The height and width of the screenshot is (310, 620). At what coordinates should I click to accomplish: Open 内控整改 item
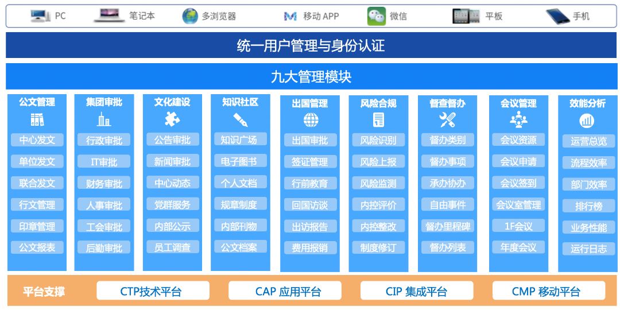[379, 226]
